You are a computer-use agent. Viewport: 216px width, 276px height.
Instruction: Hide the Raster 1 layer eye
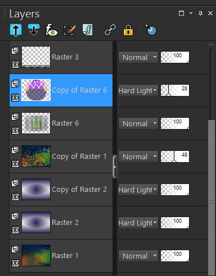tap(15, 263)
